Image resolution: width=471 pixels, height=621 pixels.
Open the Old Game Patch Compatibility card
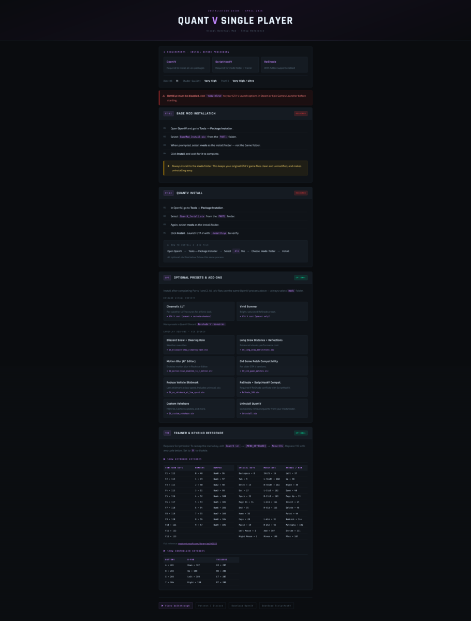click(272, 366)
